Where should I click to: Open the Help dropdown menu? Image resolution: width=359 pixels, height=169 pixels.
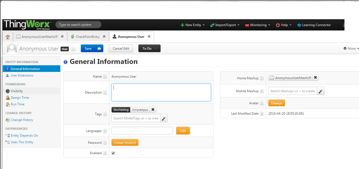[x=284, y=25]
